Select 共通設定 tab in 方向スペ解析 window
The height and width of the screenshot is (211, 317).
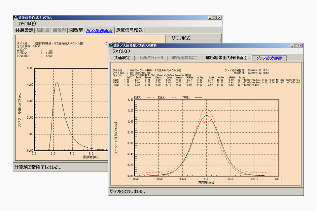122,58
